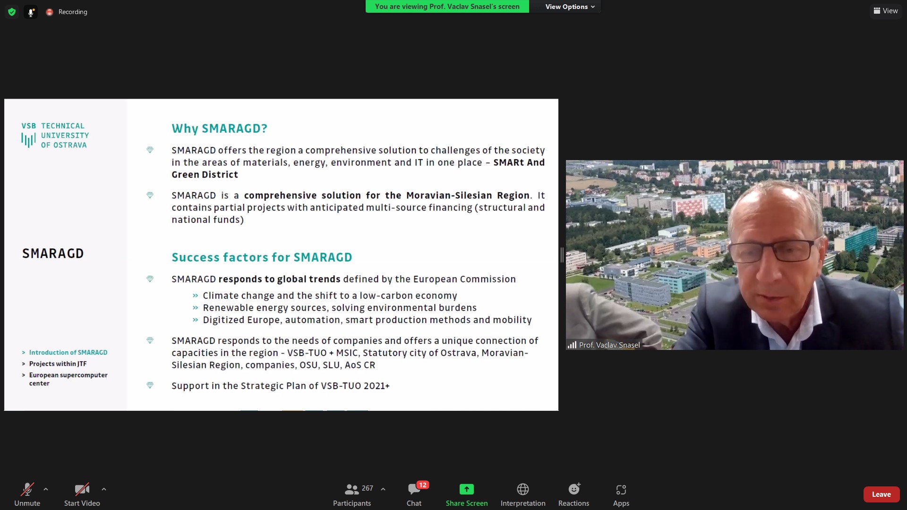Click the green encryption shield icon
The height and width of the screenshot is (510, 907).
12,12
